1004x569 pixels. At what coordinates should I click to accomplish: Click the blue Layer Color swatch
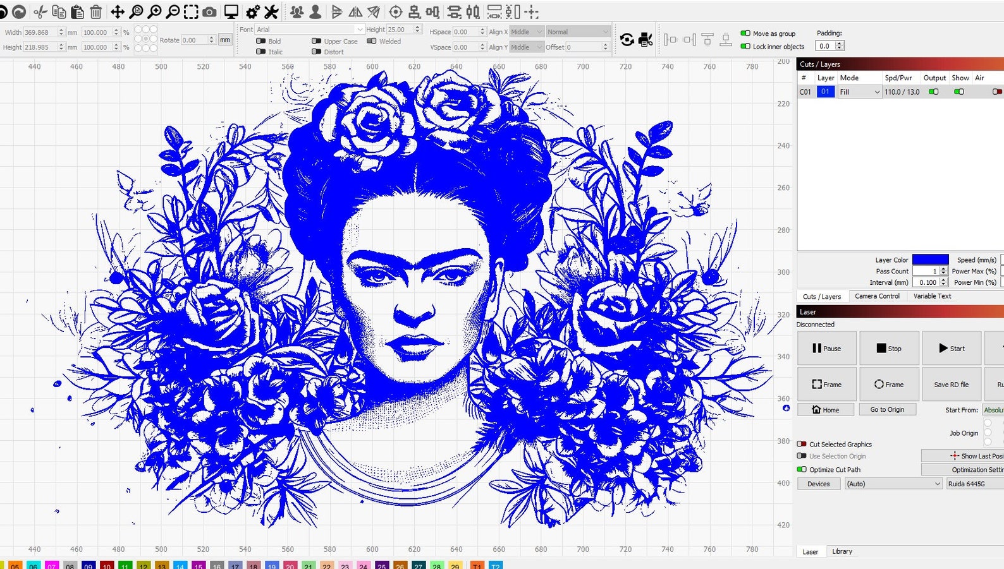[x=930, y=260]
